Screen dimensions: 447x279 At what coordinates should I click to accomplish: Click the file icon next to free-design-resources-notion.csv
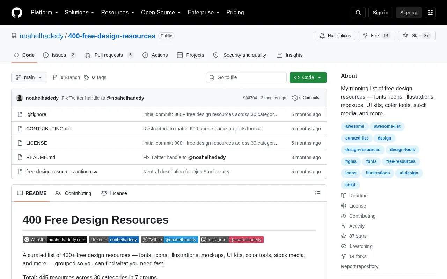(20, 172)
